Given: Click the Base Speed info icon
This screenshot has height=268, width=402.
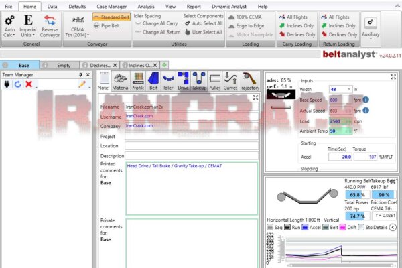Looking at the screenshot, I should [366, 100].
